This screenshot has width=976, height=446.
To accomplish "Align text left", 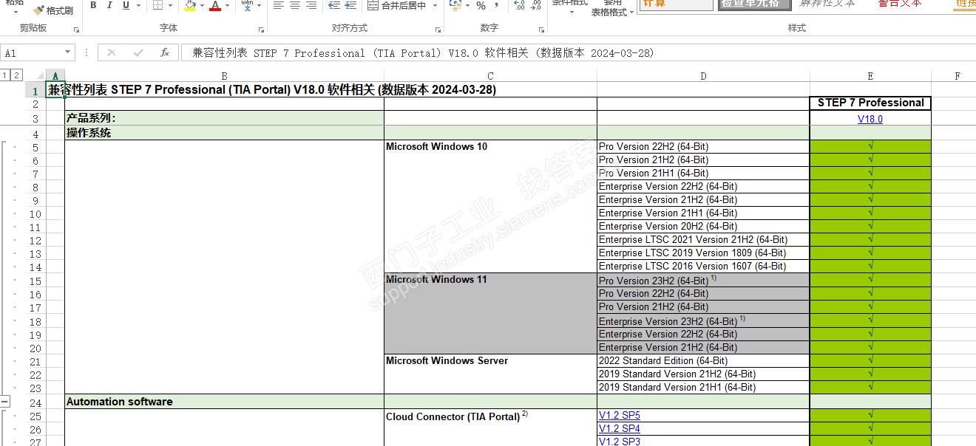I will coord(279,5).
